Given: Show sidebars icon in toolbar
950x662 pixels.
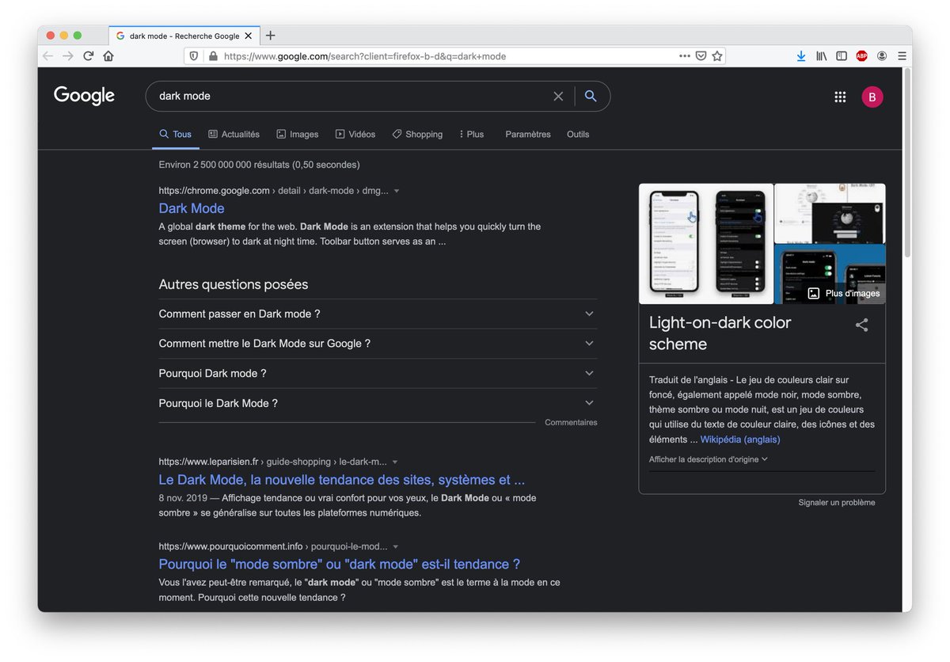Looking at the screenshot, I should [x=842, y=56].
